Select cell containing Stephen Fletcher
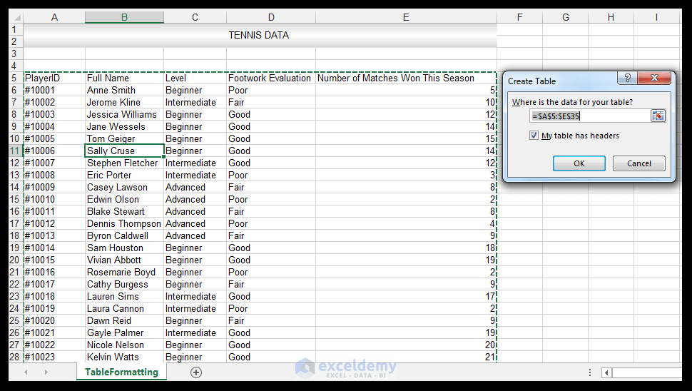692x391 pixels. (x=124, y=163)
